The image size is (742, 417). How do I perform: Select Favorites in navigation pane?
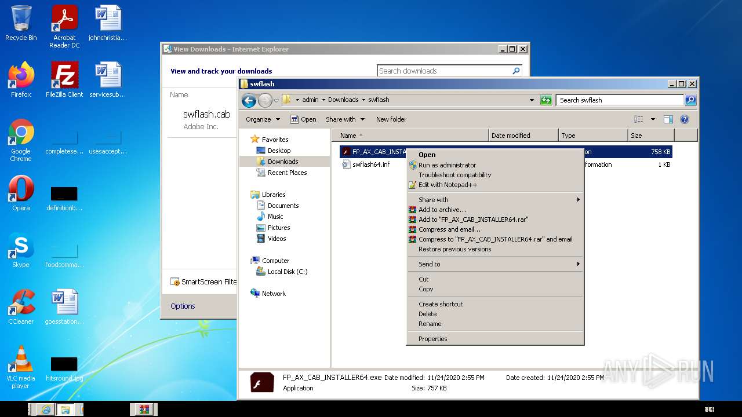270,140
